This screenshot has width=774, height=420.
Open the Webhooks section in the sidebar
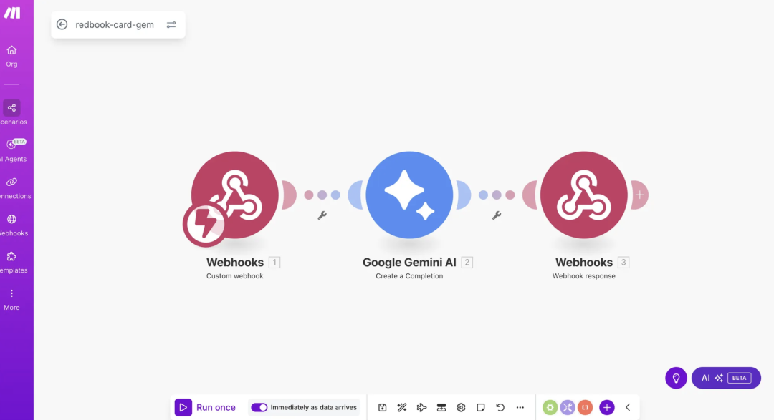tap(14, 225)
